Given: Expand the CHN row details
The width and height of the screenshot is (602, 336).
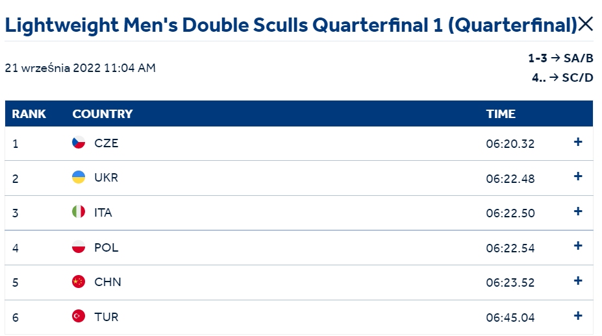Looking at the screenshot, I should tap(578, 281).
